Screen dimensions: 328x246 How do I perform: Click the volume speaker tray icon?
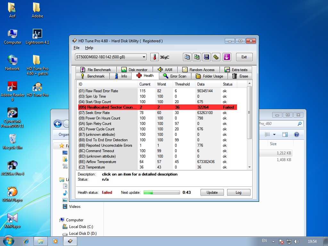(296, 242)
